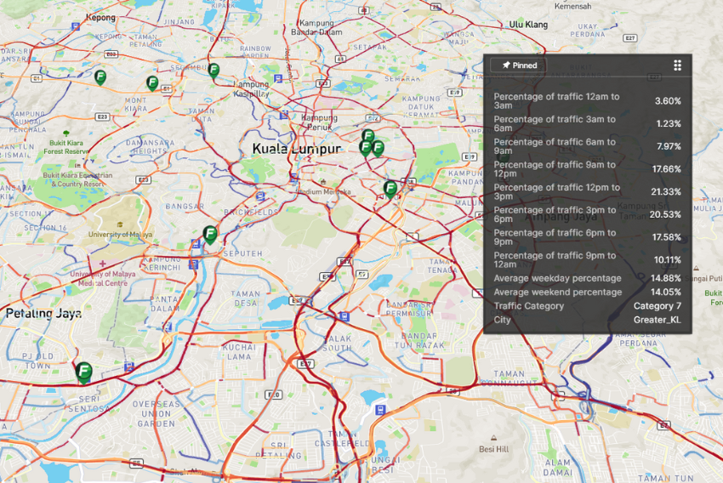
Task: Click the green F marker west of Kampung Pandan
Action: click(390, 188)
